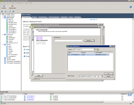This screenshot has height=105, width=134.
Task: Click the xp-datastore1 VM icon
Action: point(7,56)
